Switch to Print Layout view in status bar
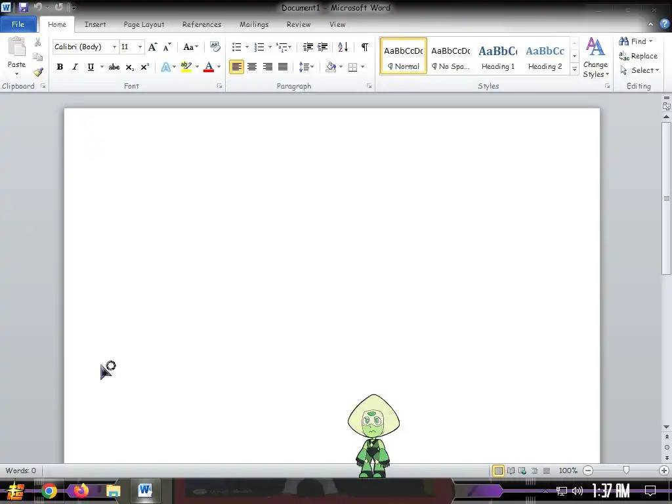Viewport: 672px width, 504px height. 498,471
